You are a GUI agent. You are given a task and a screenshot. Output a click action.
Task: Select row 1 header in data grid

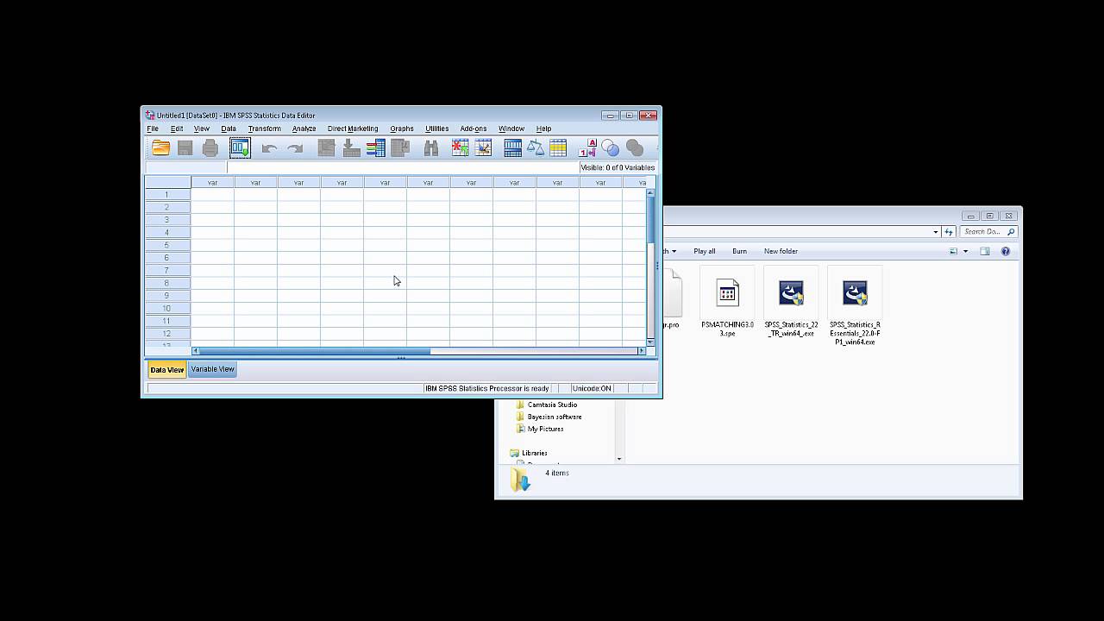(167, 195)
